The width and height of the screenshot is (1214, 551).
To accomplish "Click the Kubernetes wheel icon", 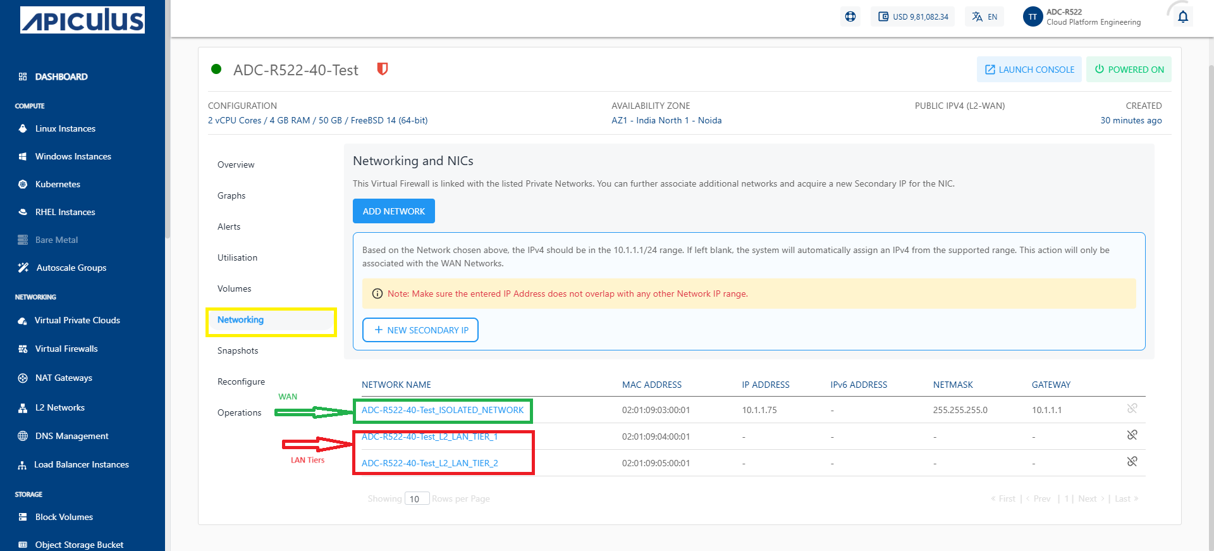I will click(23, 184).
